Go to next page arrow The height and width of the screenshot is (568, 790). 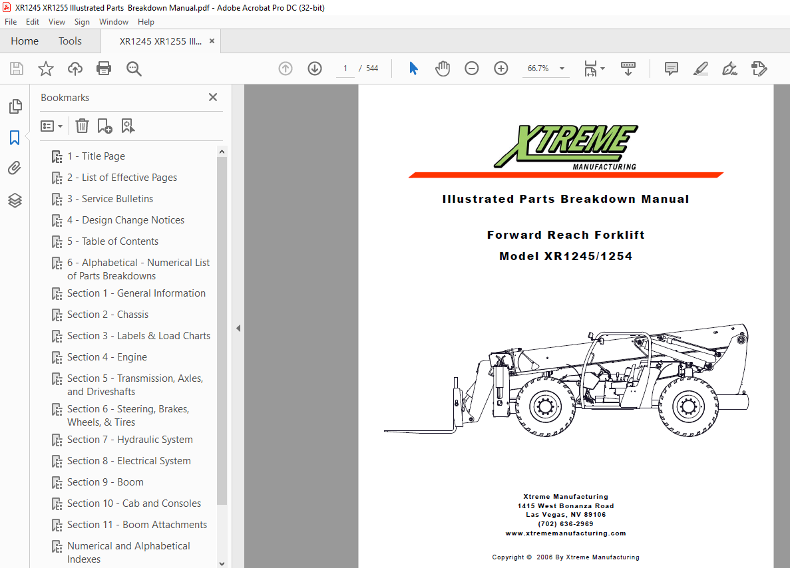point(315,69)
